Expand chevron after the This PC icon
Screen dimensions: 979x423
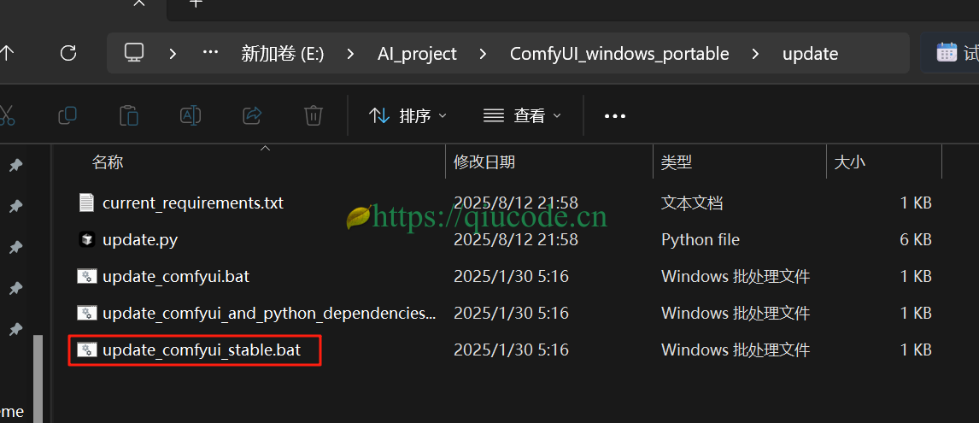pos(173,54)
